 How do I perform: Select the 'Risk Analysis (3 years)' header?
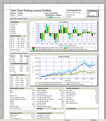pyautogui.click(x=17, y=88)
